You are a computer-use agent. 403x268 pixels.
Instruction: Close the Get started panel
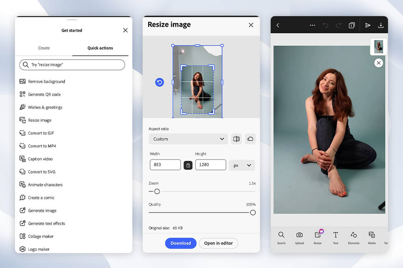tap(126, 30)
